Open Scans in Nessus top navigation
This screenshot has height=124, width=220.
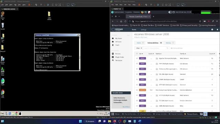[x=134, y=30]
